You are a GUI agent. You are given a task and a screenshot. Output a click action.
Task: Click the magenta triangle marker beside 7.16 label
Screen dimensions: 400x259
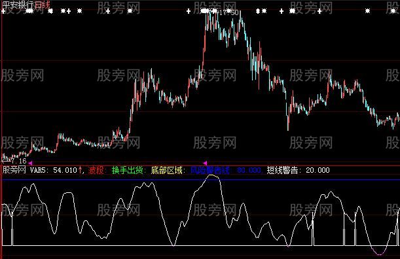[30, 163]
